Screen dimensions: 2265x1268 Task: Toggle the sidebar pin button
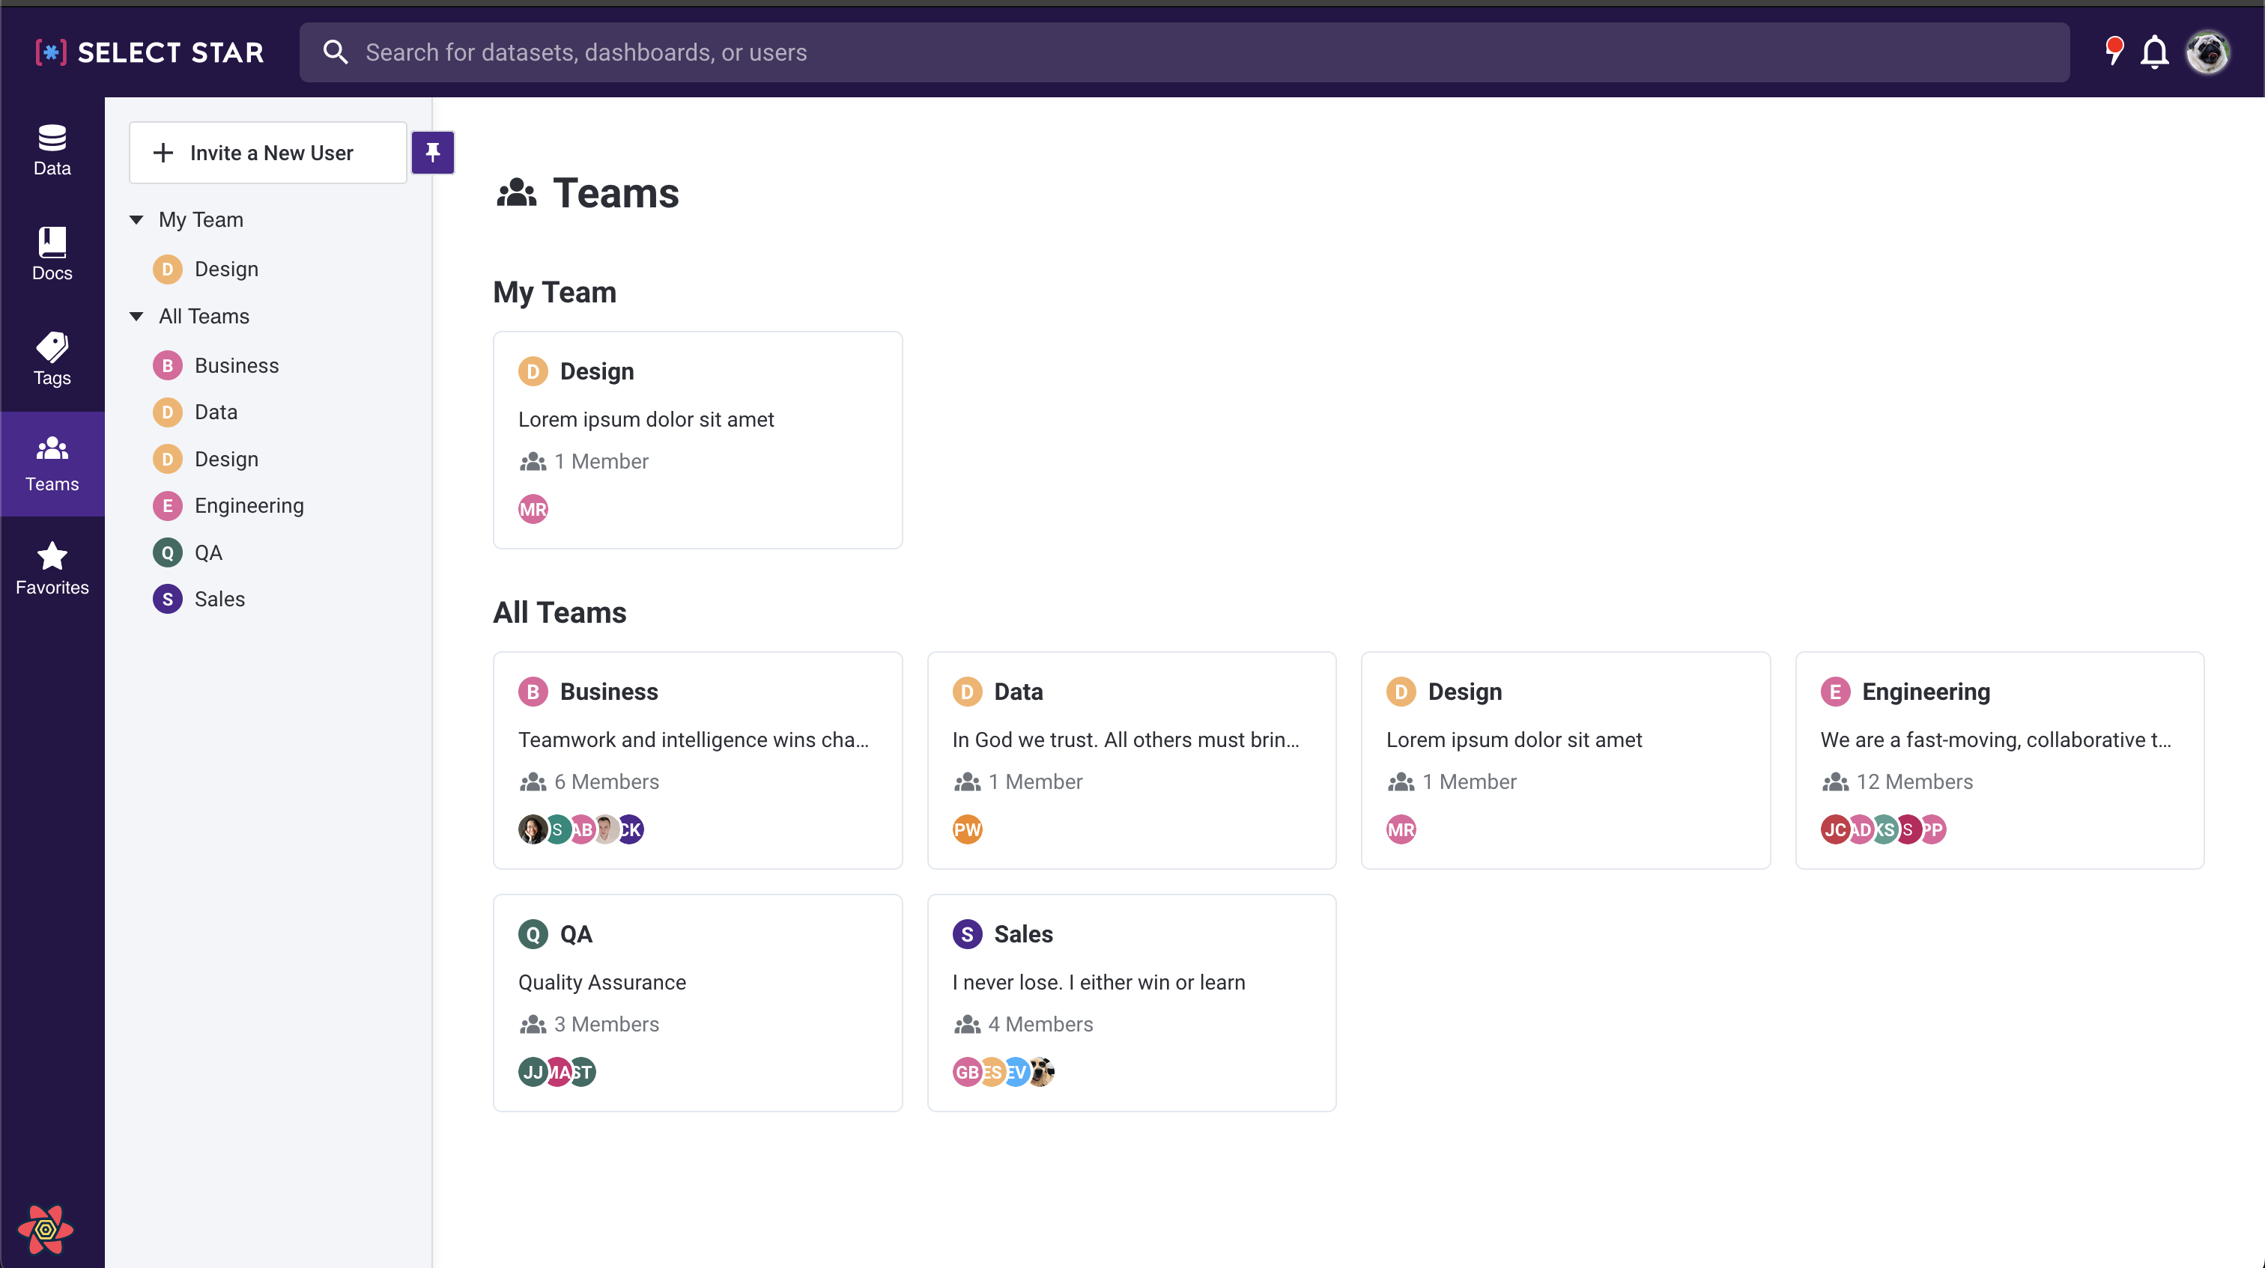(x=433, y=153)
